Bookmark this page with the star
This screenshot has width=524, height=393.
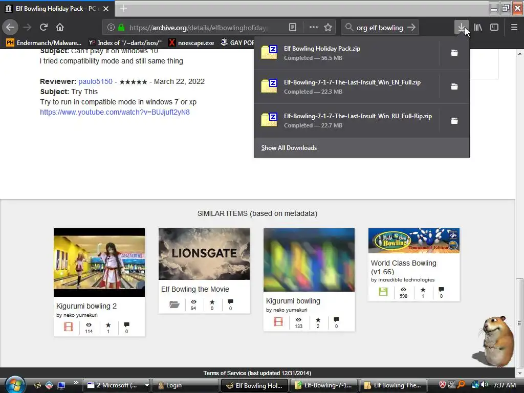click(328, 28)
